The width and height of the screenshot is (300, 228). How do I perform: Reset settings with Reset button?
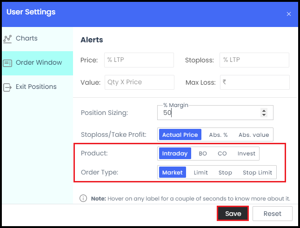[273, 214]
